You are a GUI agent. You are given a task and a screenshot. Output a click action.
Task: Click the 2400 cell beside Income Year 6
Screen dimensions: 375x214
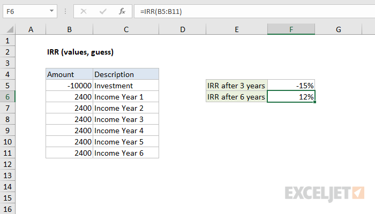pyautogui.click(x=69, y=153)
